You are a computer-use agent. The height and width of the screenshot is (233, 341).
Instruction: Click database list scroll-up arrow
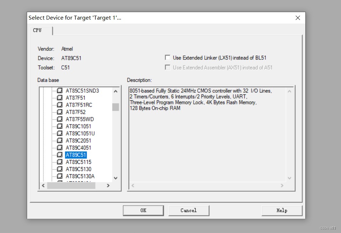point(116,92)
